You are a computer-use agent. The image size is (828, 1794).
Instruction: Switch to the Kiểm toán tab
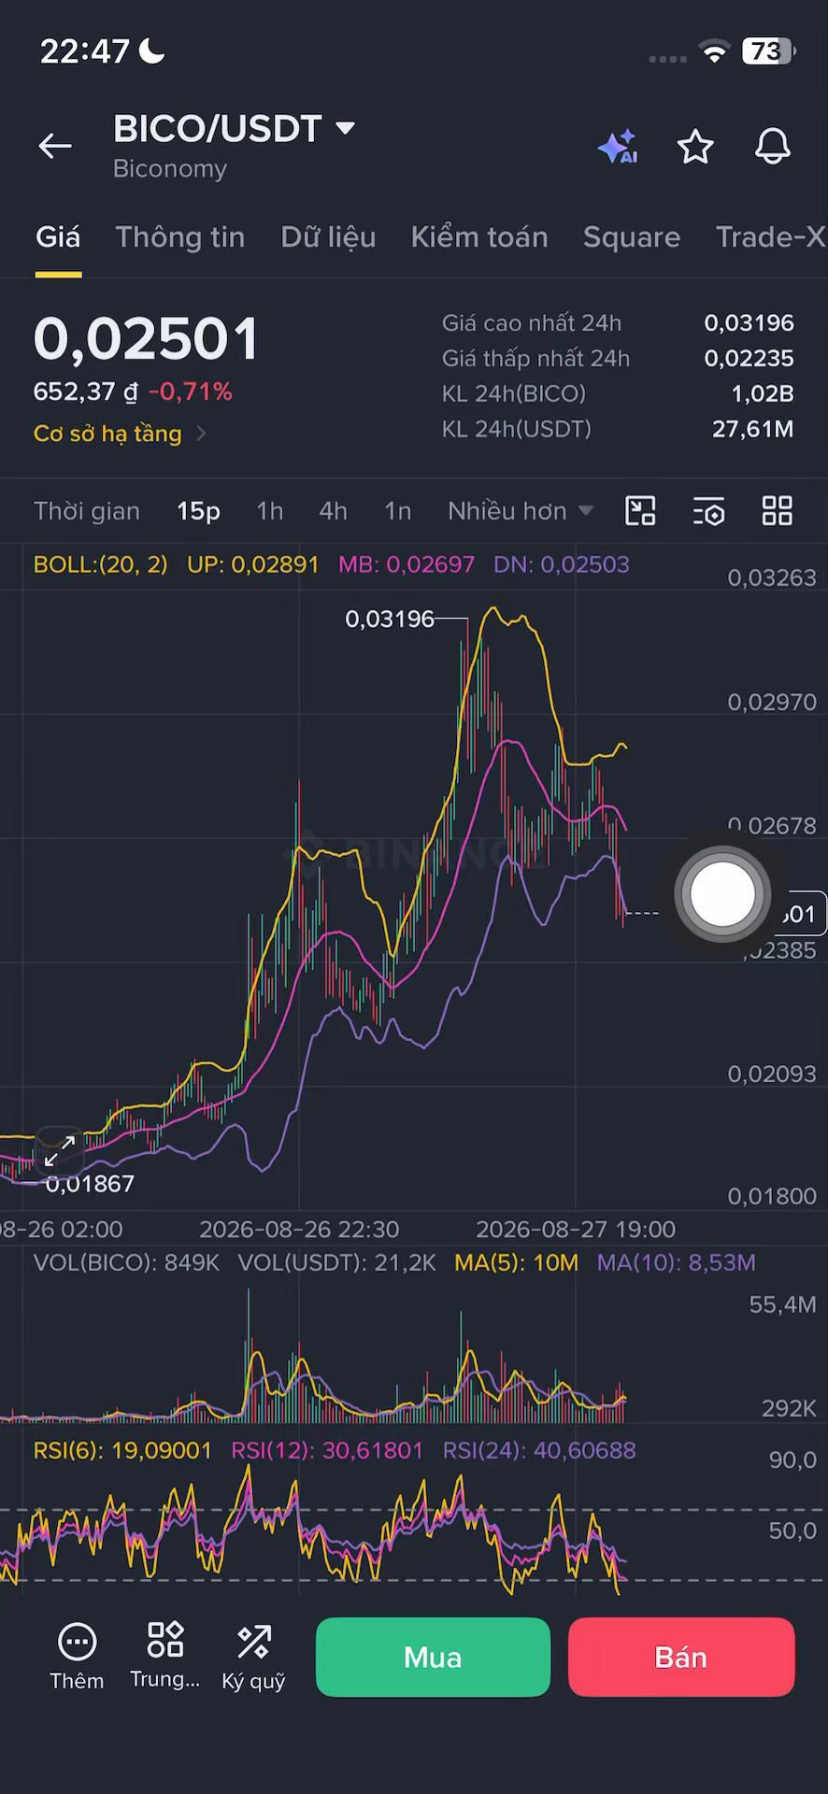click(x=479, y=237)
